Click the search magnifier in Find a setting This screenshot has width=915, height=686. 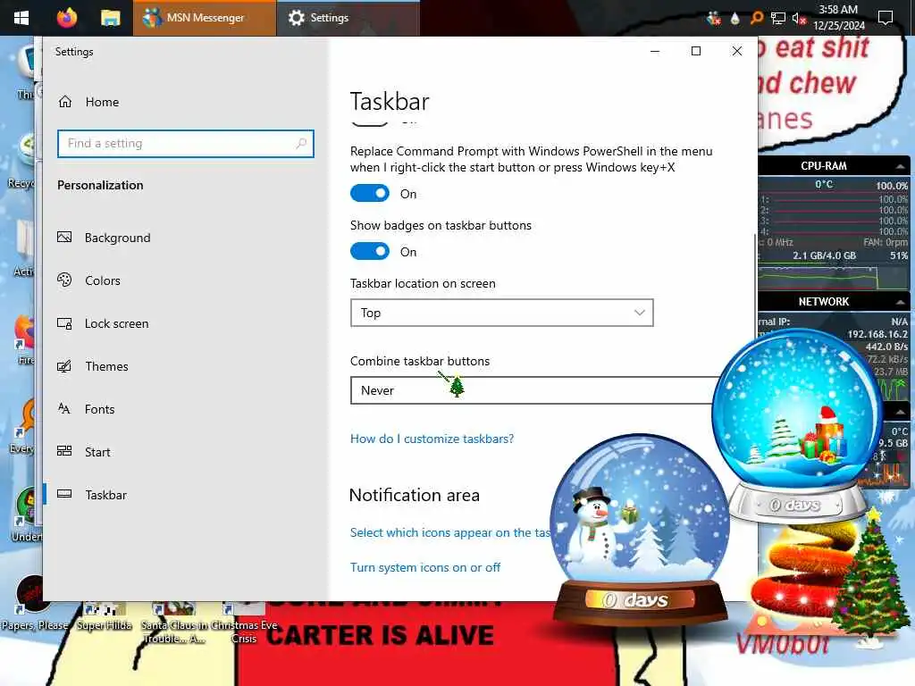[301, 144]
